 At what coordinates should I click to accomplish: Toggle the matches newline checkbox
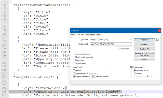93,76
